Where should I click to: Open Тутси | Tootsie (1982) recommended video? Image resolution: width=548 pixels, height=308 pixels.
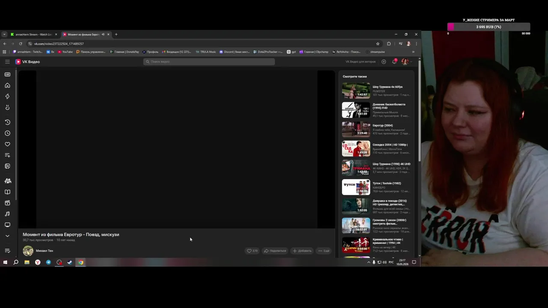point(387,183)
